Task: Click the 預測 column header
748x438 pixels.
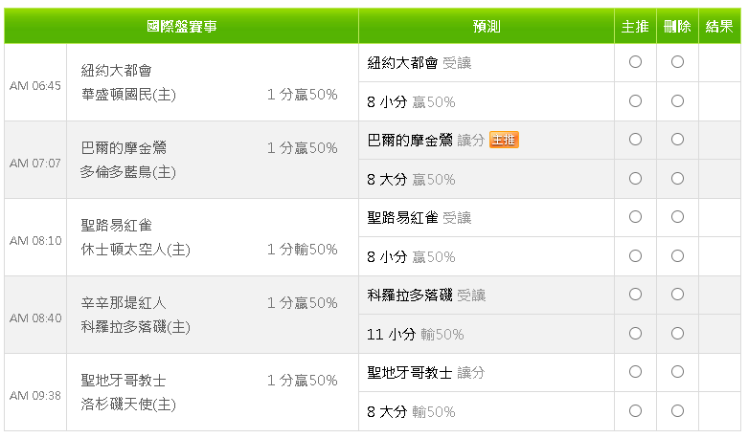Action: (487, 27)
